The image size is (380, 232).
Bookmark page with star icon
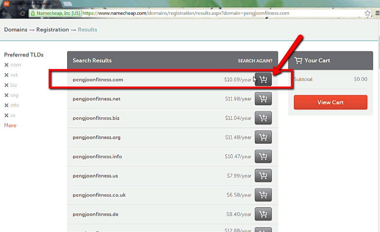(368, 13)
